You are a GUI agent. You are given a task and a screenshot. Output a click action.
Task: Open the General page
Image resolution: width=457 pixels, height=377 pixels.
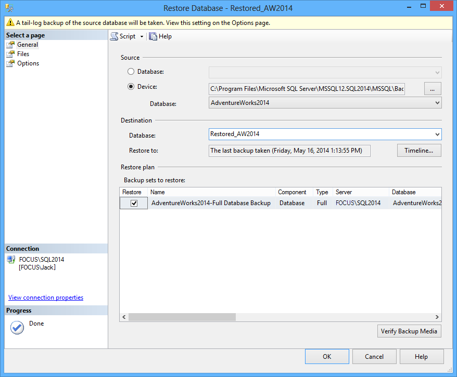(x=28, y=45)
